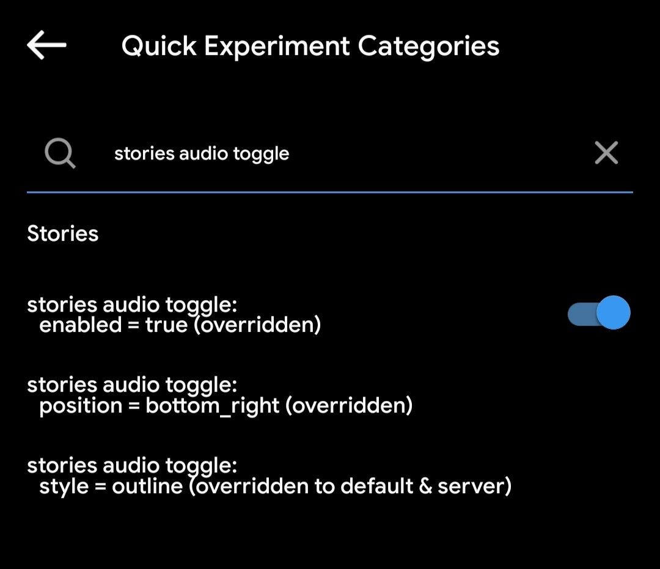Clear the search with the X icon
The height and width of the screenshot is (569, 660).
coord(606,153)
